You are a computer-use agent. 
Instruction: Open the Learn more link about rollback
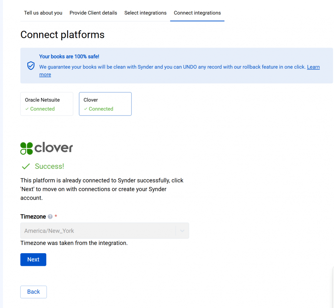coord(313,67)
